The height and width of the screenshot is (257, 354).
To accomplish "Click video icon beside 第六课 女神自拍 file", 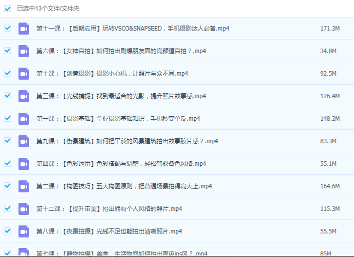I will (23, 51).
